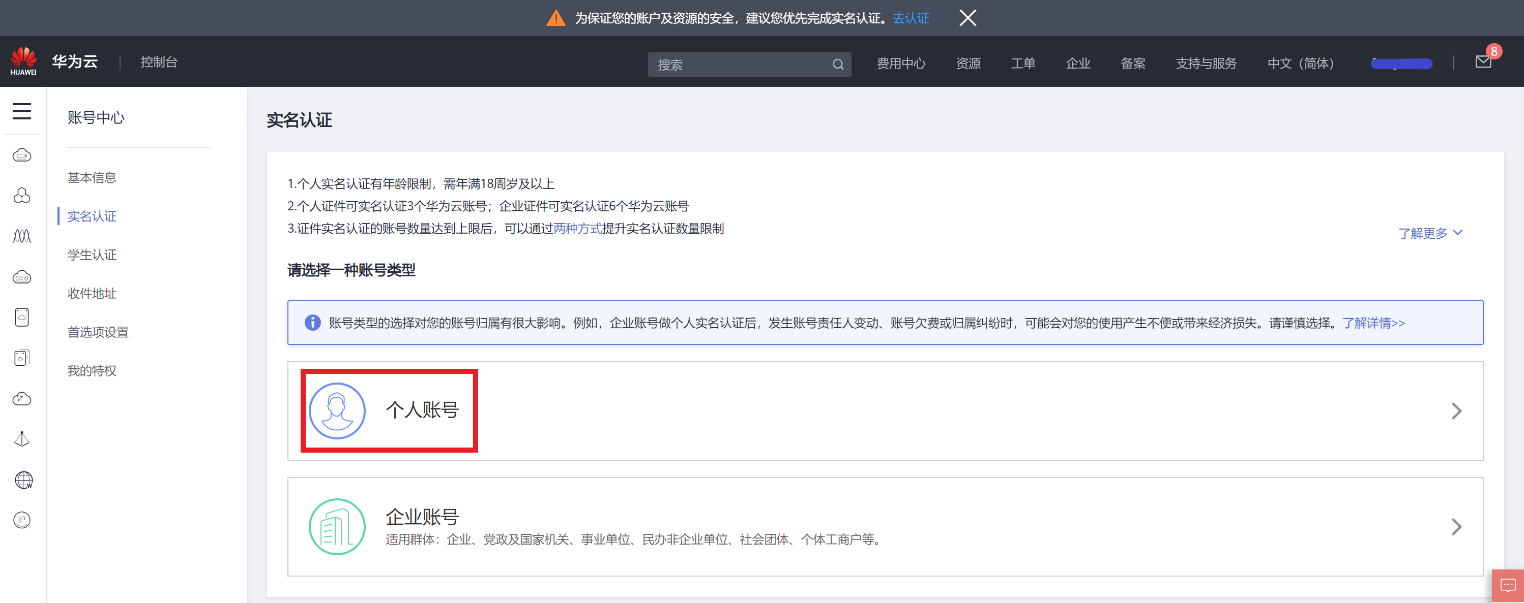Click the globe icon in left sidebar

(22, 480)
